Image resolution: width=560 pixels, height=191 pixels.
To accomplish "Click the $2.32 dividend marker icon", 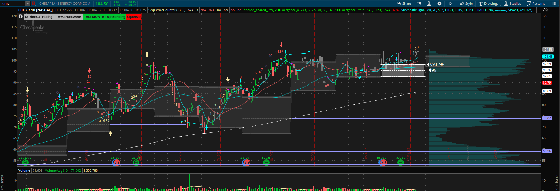I will click(x=266, y=162).
